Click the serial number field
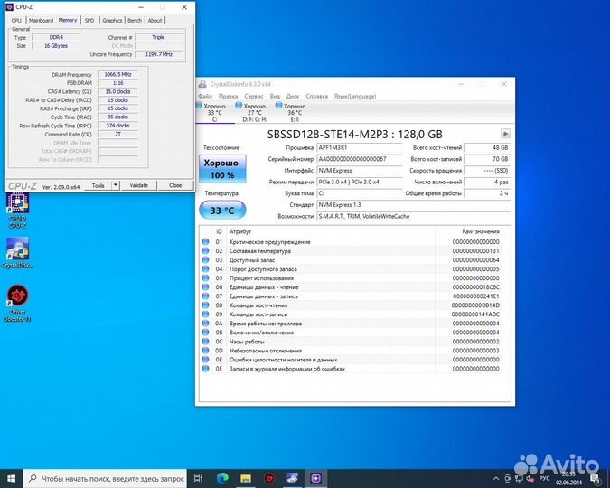Image resolution: width=610 pixels, height=488 pixels. click(x=360, y=159)
